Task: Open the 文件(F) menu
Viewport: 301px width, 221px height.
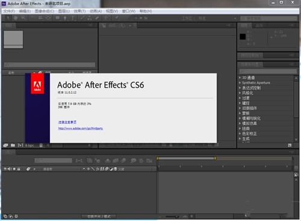Action: [x=9, y=11]
